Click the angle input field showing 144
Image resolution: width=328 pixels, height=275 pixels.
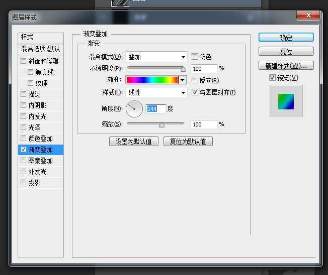(155, 109)
